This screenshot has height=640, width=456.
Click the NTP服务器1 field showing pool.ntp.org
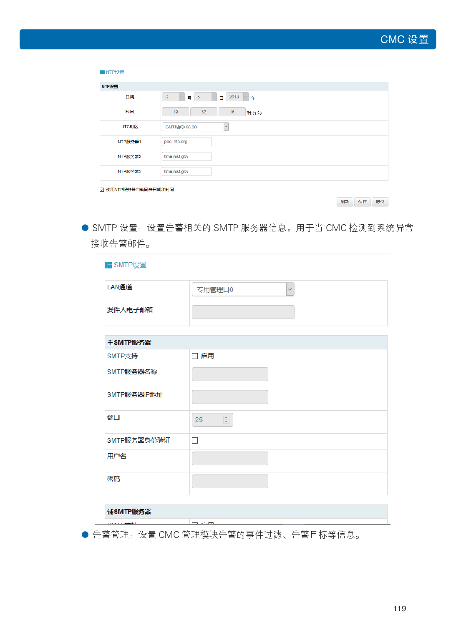(x=186, y=141)
